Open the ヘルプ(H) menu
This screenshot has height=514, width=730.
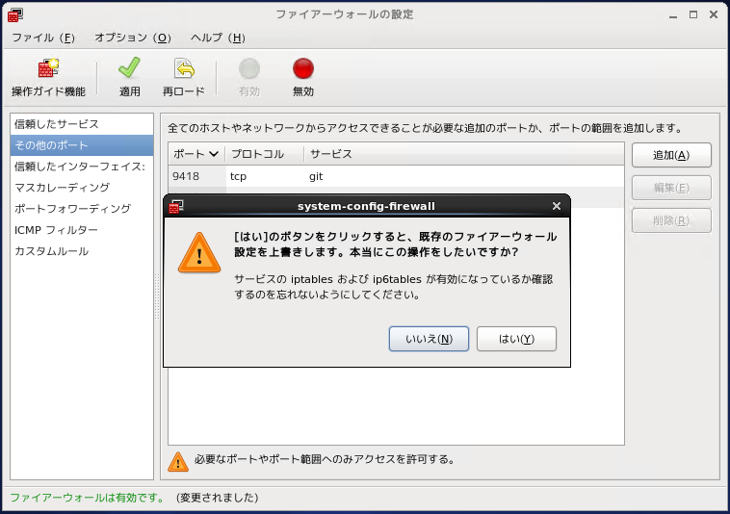[x=218, y=38]
